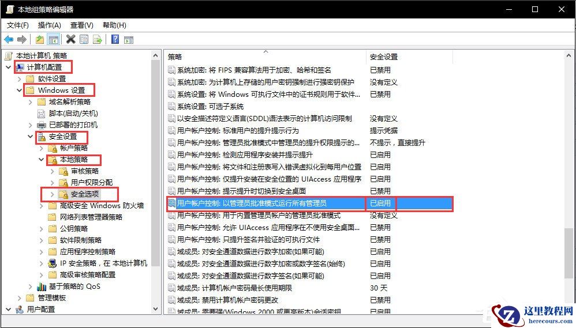
Task: Click the folder icon beside 软件设置
Action: pyautogui.click(x=31, y=79)
